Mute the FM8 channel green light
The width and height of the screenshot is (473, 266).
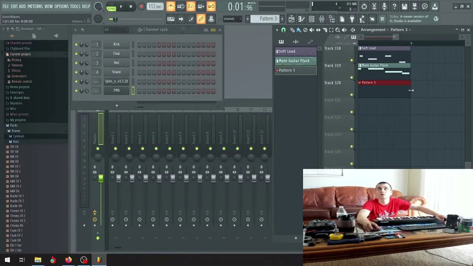pos(76,91)
